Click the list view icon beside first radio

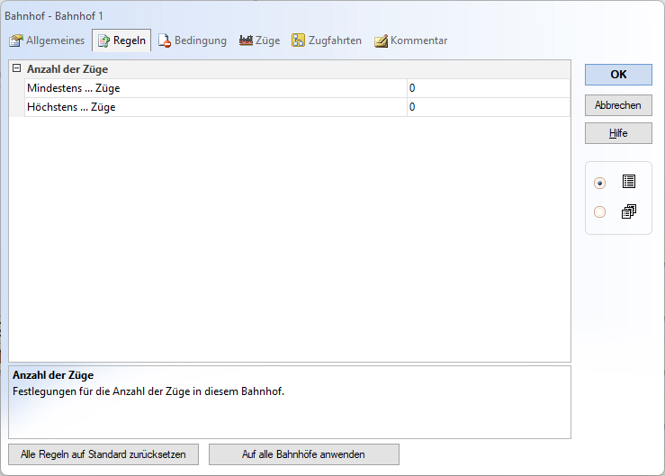coord(628,182)
